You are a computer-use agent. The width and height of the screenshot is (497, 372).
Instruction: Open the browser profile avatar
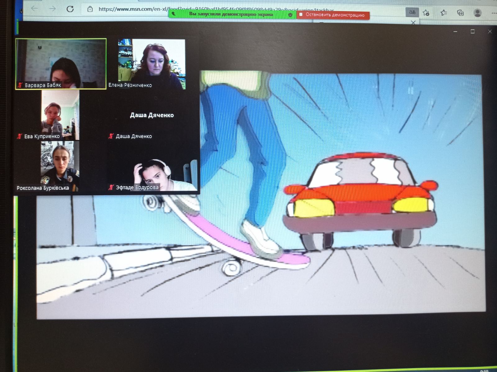click(x=477, y=13)
